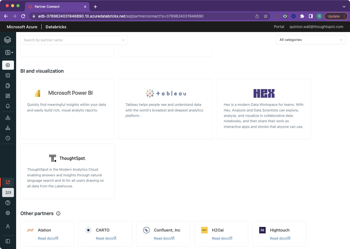
Task: Open the SQL editor sidebar icon
Action: tap(8, 75)
